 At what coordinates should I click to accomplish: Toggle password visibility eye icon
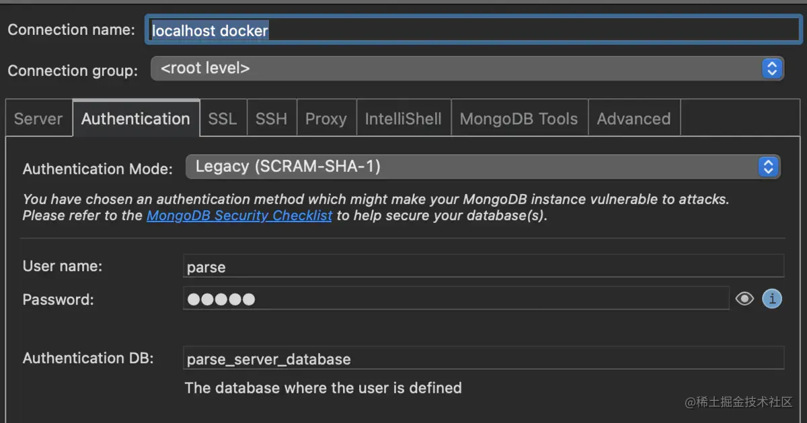pos(744,299)
